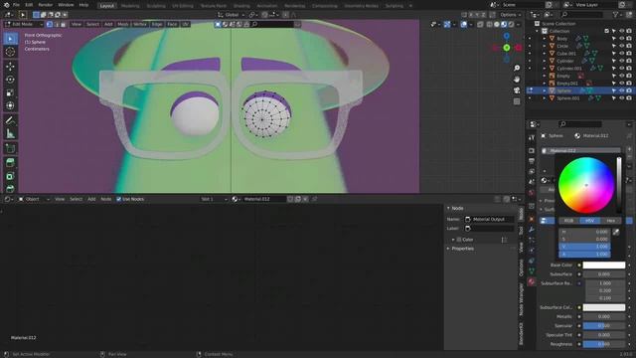636x358 pixels.
Task: Select the Hex color mode button
Action: 610,221
